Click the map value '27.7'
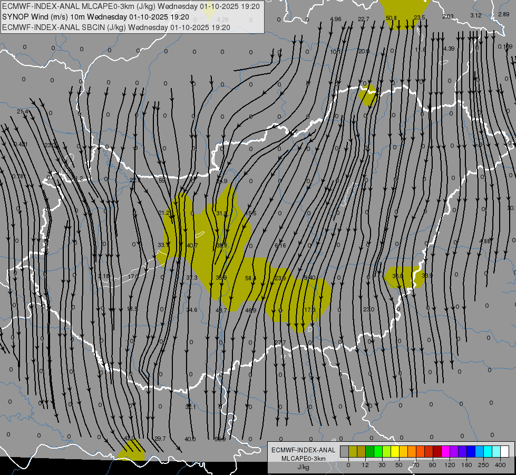The width and height of the screenshot is (516, 475). tap(280, 343)
